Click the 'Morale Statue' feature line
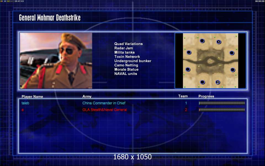 pos(126,69)
